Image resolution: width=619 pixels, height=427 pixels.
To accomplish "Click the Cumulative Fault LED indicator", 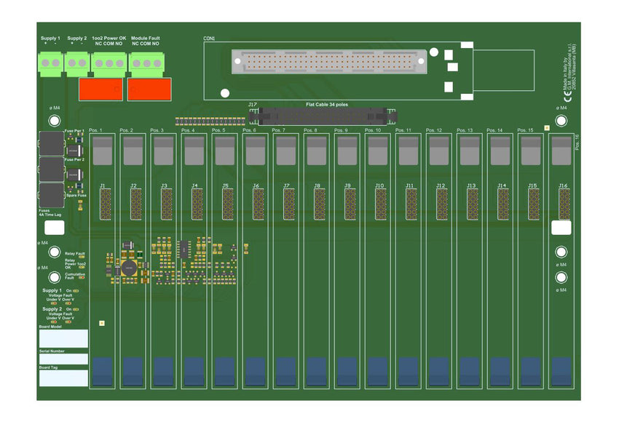I will (x=82, y=278).
